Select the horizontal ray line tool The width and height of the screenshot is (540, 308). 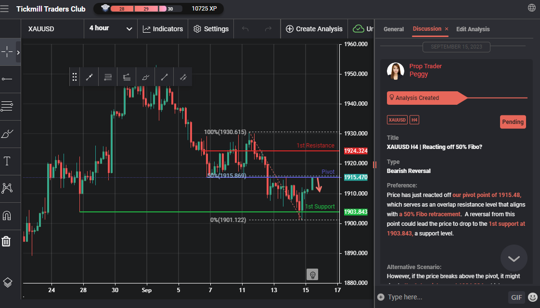click(x=7, y=79)
